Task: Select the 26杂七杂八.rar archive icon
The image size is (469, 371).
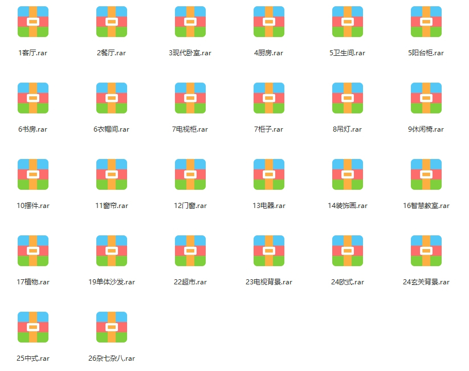Action: (112, 327)
